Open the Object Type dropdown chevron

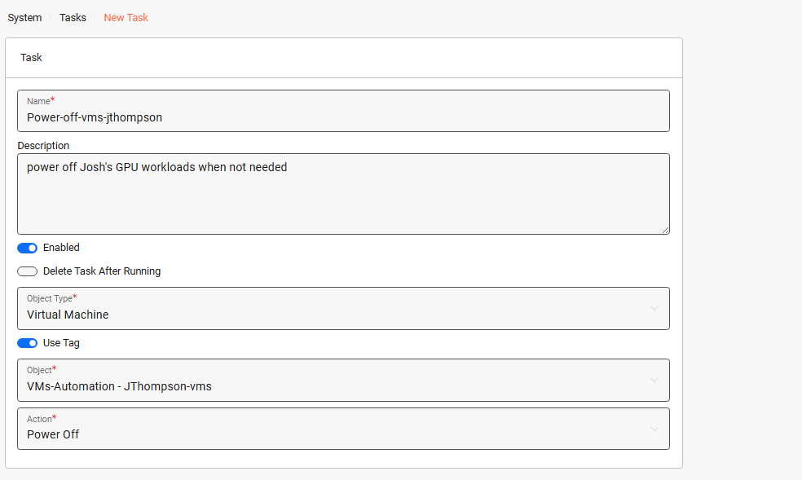click(654, 308)
